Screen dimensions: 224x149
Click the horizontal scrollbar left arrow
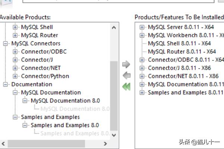coord(3,143)
